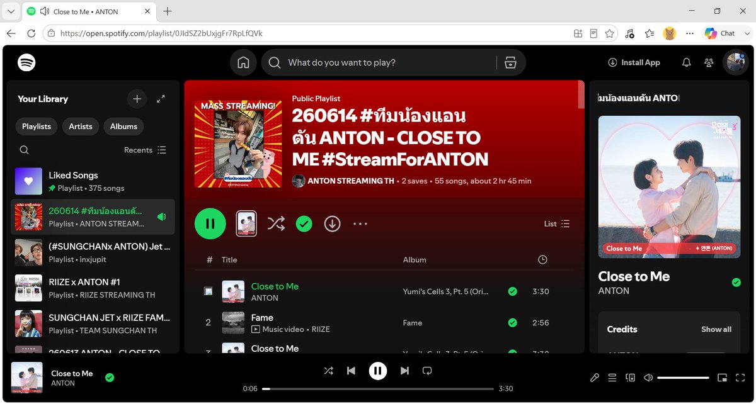Go back in the browser

[11, 33]
